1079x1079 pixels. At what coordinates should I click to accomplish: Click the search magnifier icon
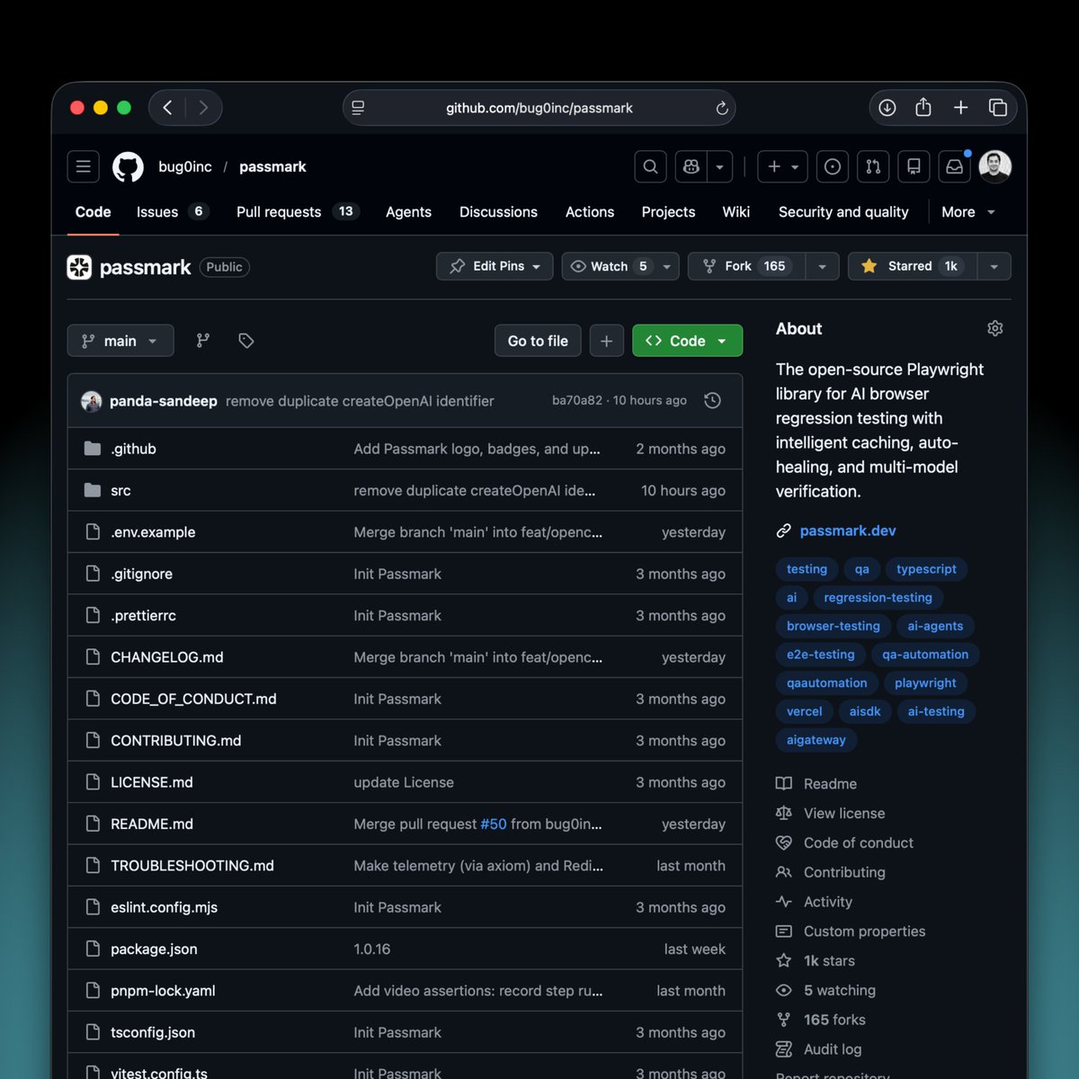(650, 166)
